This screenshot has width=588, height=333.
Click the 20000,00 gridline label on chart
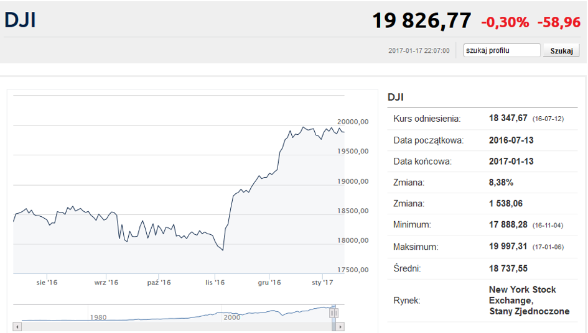click(x=353, y=122)
